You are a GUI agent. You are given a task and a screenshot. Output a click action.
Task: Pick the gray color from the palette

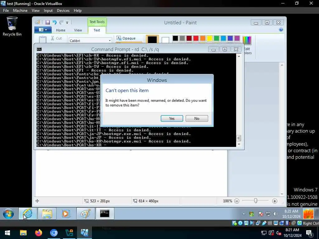point(182,38)
